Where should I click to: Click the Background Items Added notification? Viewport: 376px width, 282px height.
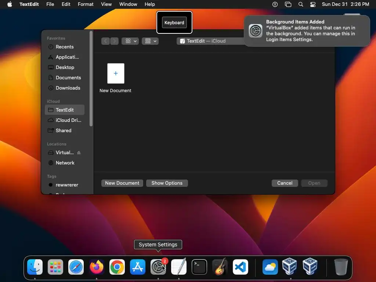point(307,31)
